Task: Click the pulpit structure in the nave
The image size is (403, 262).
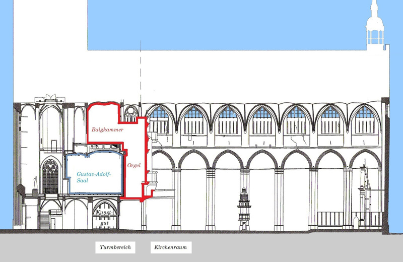Action: pos(244,209)
